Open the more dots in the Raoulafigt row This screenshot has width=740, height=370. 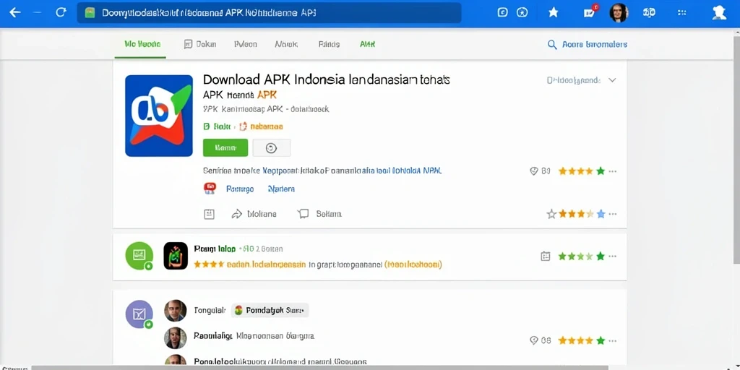pyautogui.click(x=613, y=340)
